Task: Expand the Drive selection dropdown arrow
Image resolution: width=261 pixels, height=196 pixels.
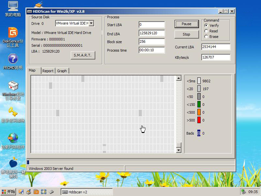Action: (91, 23)
